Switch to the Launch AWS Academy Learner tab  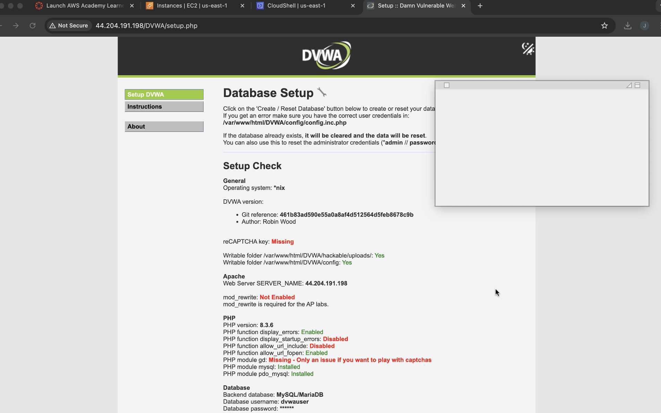85,6
